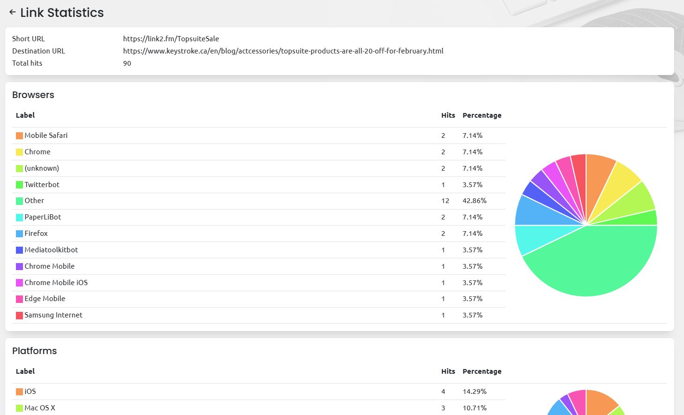The width and height of the screenshot is (684, 415).
Task: Select the (unknown) browser label
Action: (42, 168)
